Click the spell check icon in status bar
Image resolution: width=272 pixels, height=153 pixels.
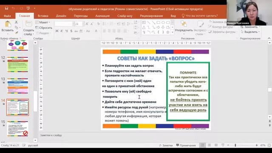(24, 145)
